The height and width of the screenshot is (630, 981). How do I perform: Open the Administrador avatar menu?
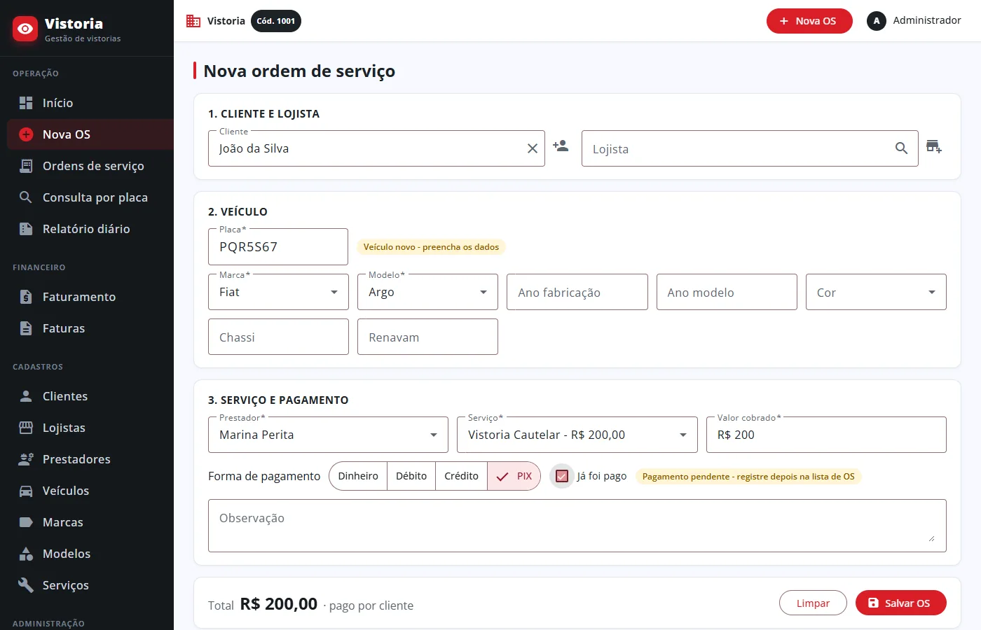point(877,21)
